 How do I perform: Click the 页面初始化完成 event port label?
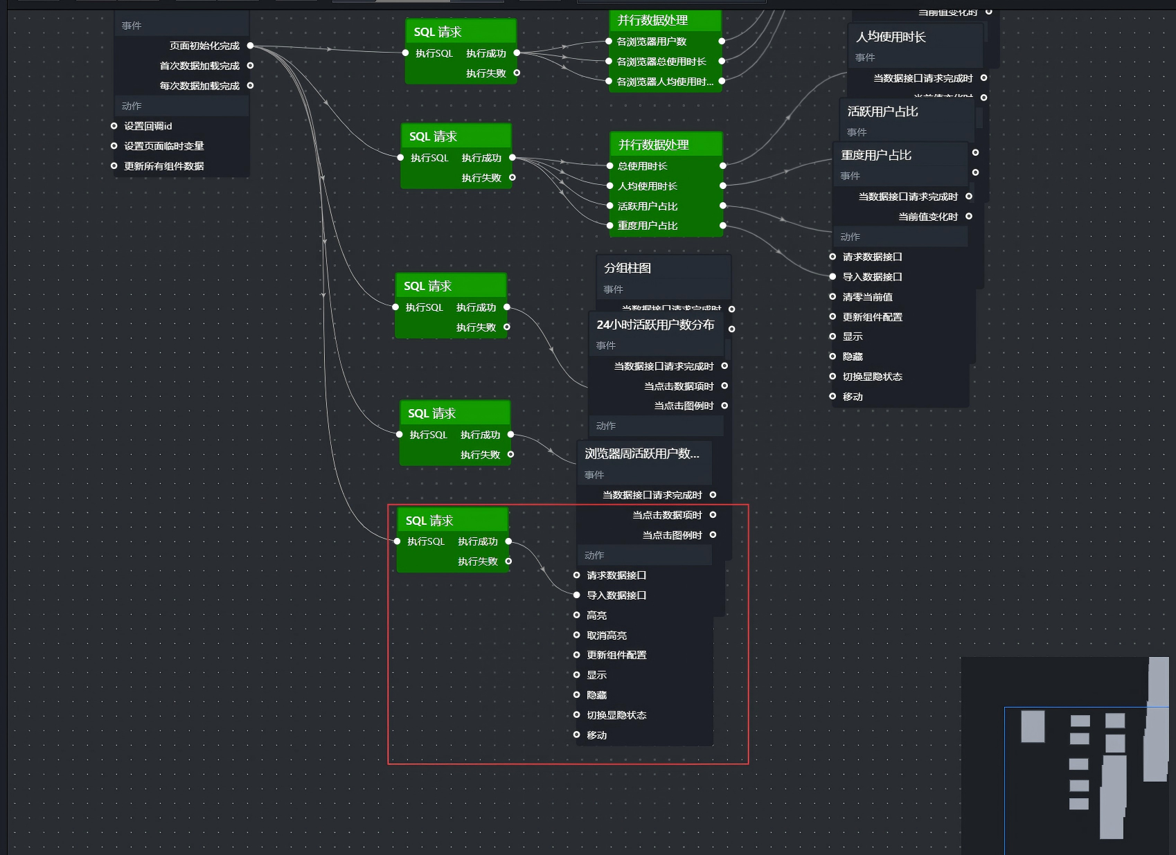204,46
